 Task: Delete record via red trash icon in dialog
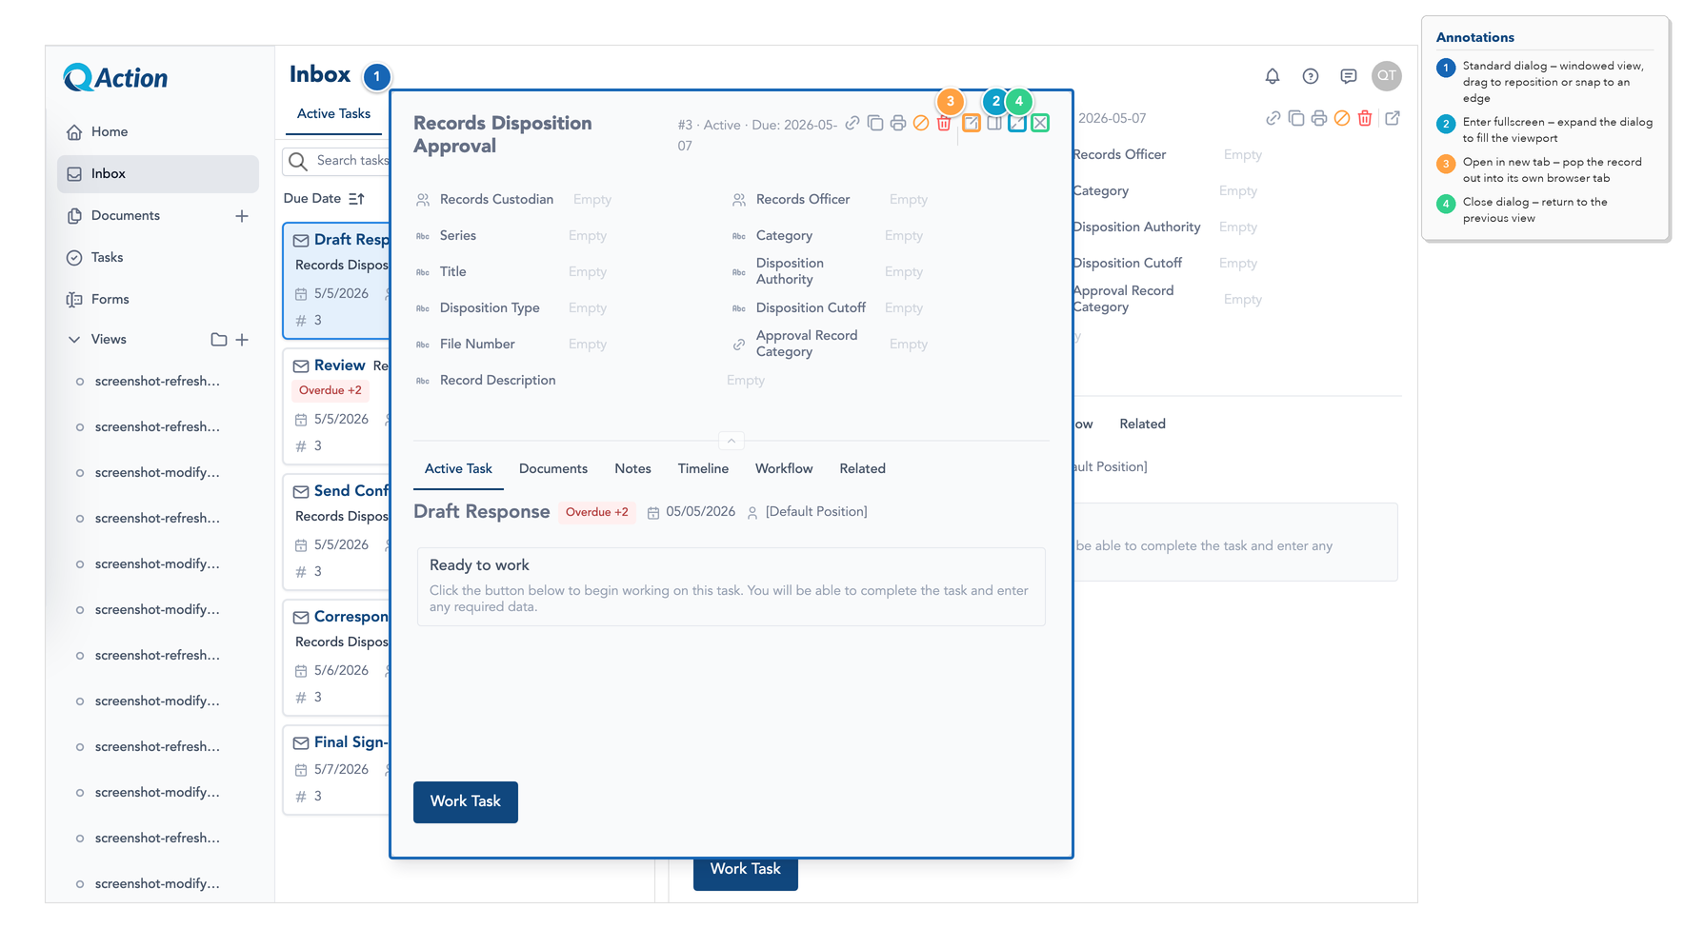944,123
